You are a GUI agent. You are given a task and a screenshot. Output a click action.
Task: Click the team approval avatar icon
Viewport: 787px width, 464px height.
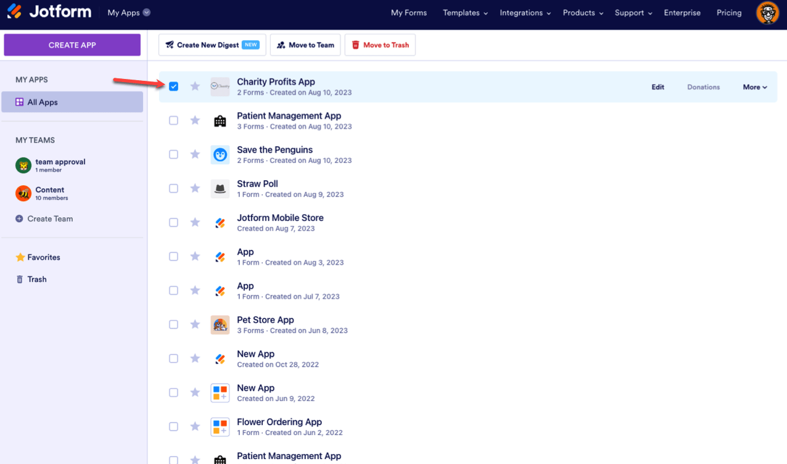pos(23,165)
